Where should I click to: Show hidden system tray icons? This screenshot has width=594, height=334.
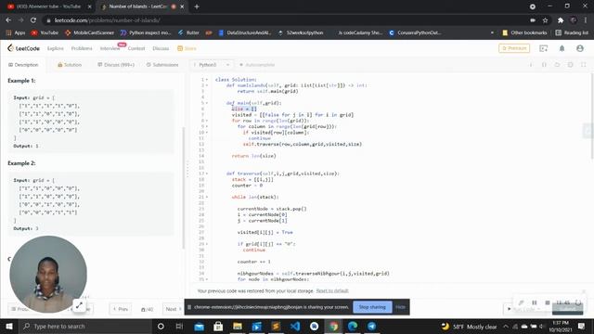pyautogui.click(x=505, y=326)
